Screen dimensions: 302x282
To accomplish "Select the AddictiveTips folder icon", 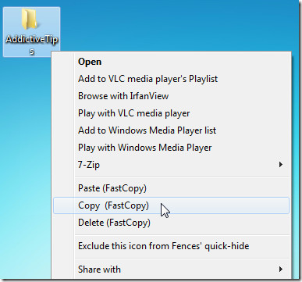I will click(x=29, y=20).
